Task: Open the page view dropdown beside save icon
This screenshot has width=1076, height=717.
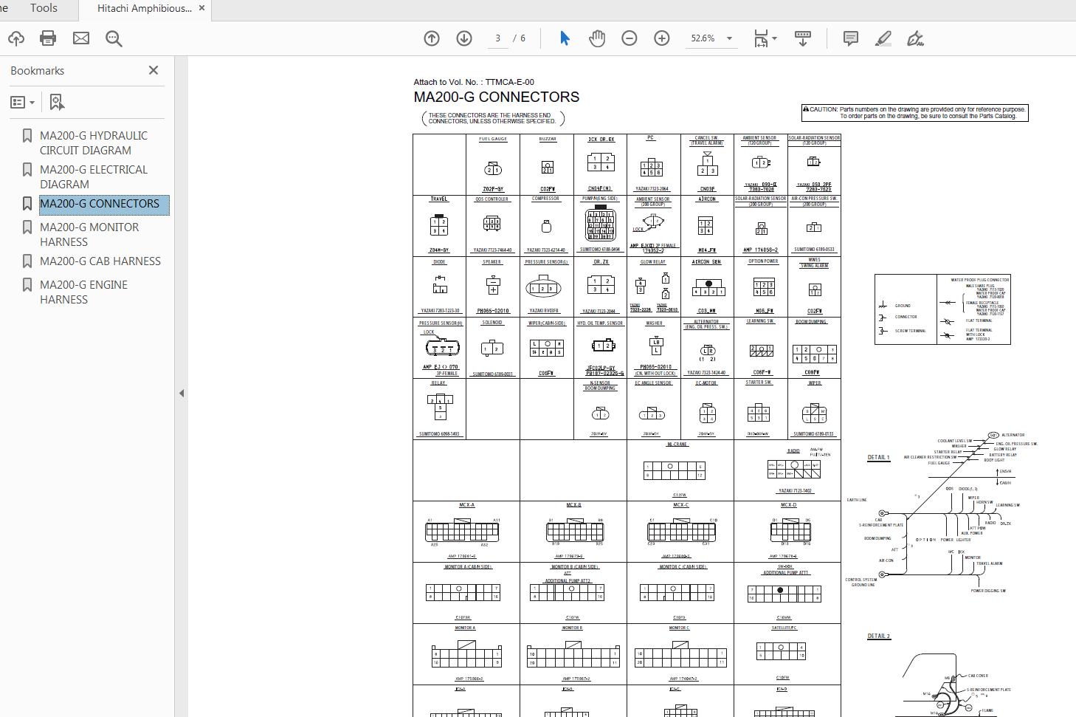Action: tap(774, 38)
